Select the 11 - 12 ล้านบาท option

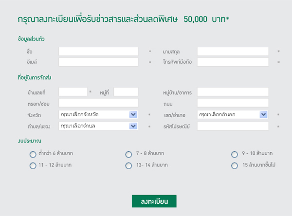33,165
